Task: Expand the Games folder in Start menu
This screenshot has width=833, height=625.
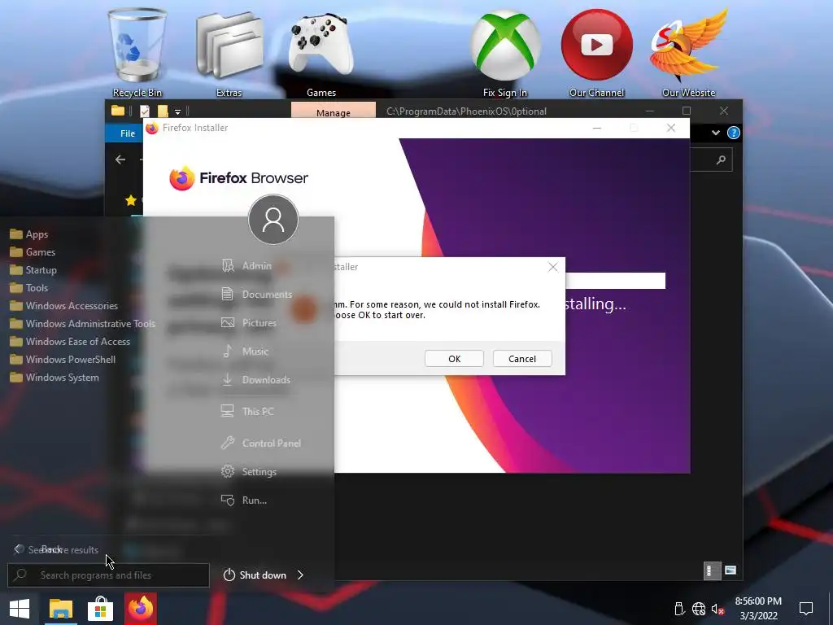Action: (33, 252)
